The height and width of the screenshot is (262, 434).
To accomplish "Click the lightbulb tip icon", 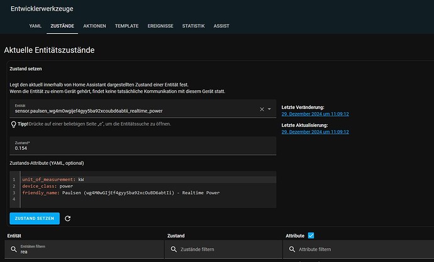I will click(13, 124).
